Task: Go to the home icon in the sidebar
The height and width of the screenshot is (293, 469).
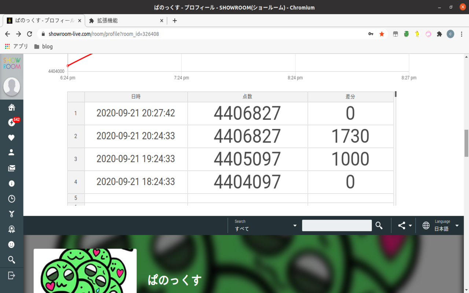Action: pos(12,107)
